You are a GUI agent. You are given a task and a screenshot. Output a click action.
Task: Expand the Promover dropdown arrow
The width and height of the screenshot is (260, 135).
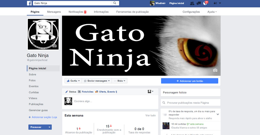coord(49,127)
